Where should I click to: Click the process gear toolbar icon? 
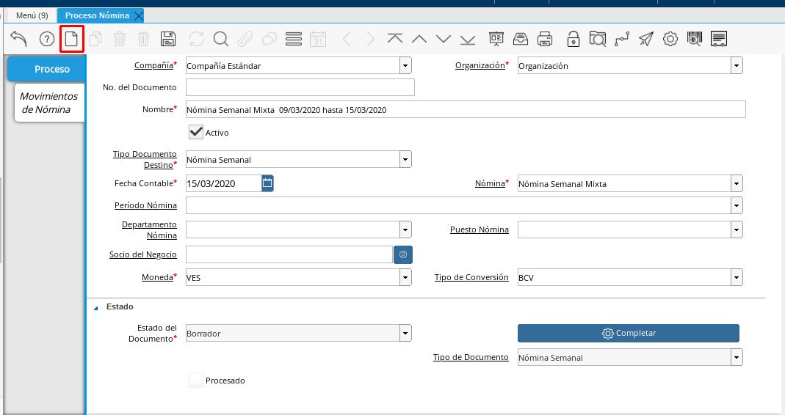(x=670, y=39)
